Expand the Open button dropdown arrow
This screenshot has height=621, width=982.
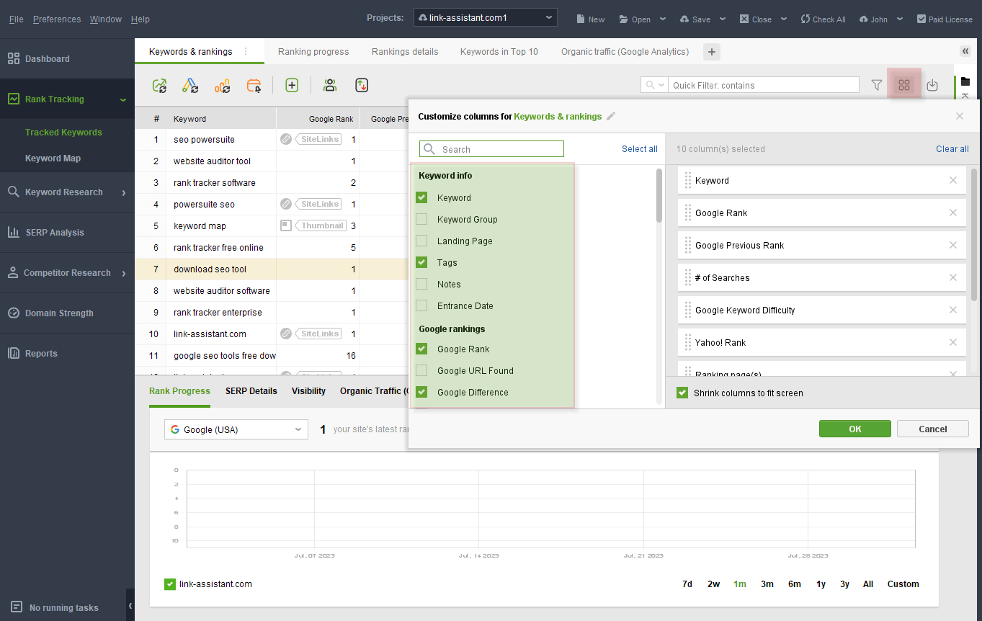point(663,19)
